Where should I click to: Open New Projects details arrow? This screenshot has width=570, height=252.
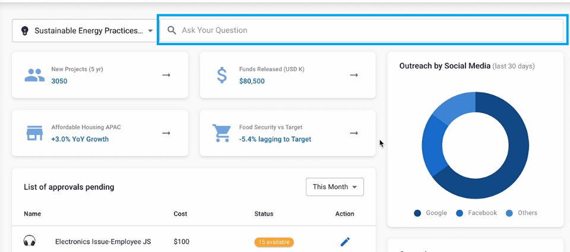tap(166, 75)
